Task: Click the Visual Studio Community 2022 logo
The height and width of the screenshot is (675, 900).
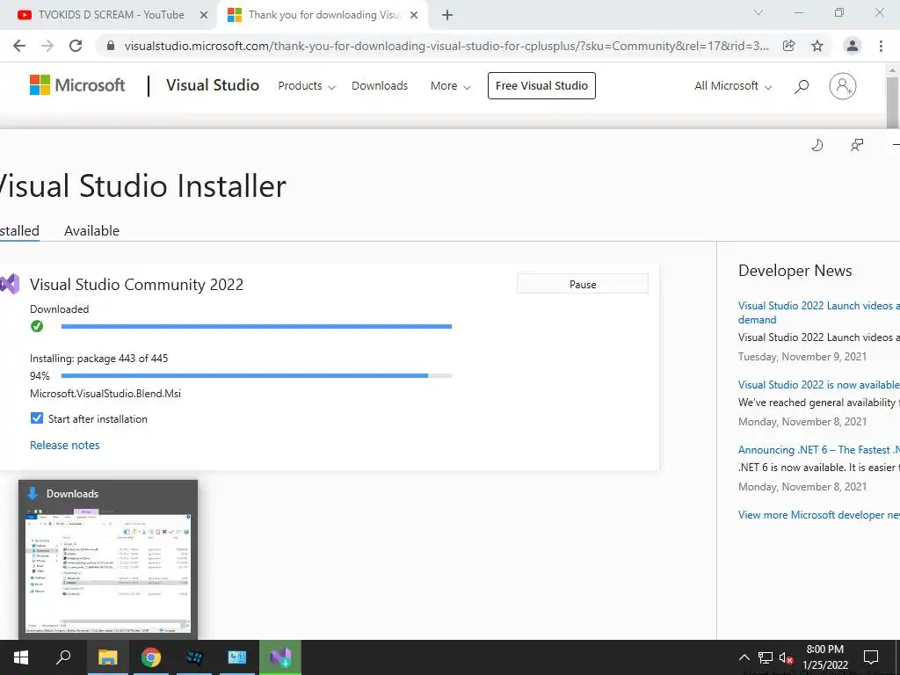Action: click(x=10, y=284)
